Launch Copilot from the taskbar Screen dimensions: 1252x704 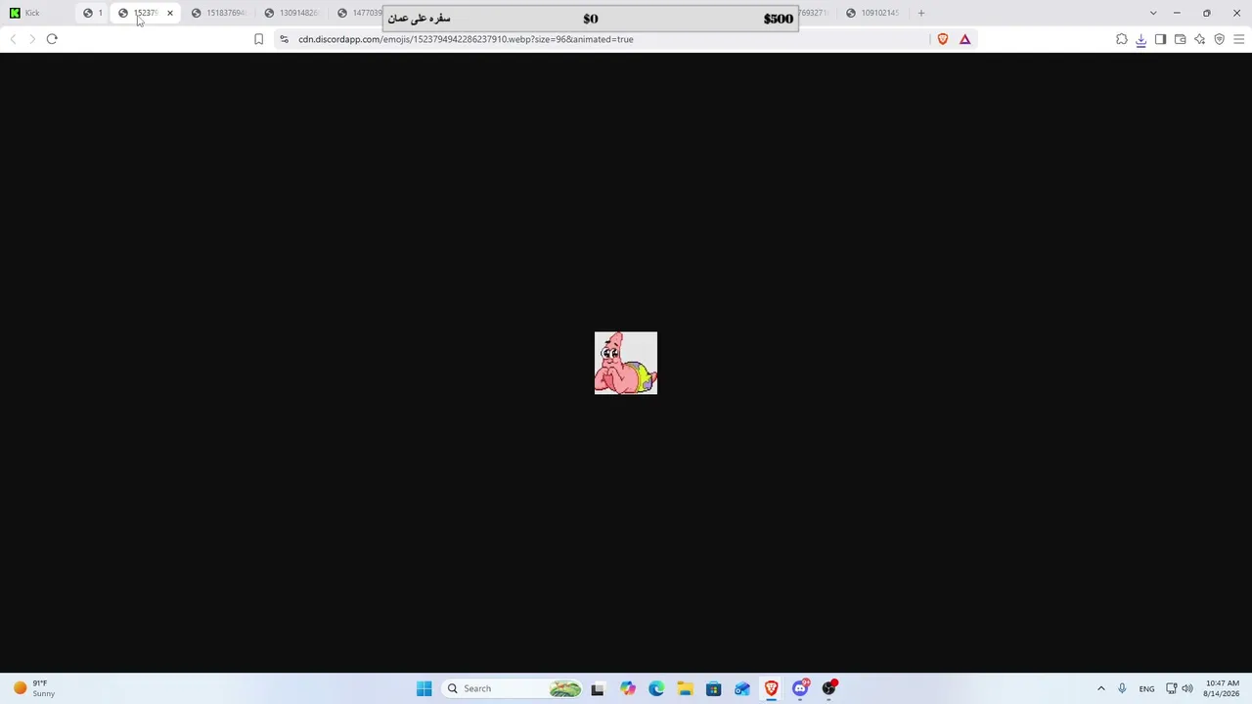pyautogui.click(x=627, y=688)
